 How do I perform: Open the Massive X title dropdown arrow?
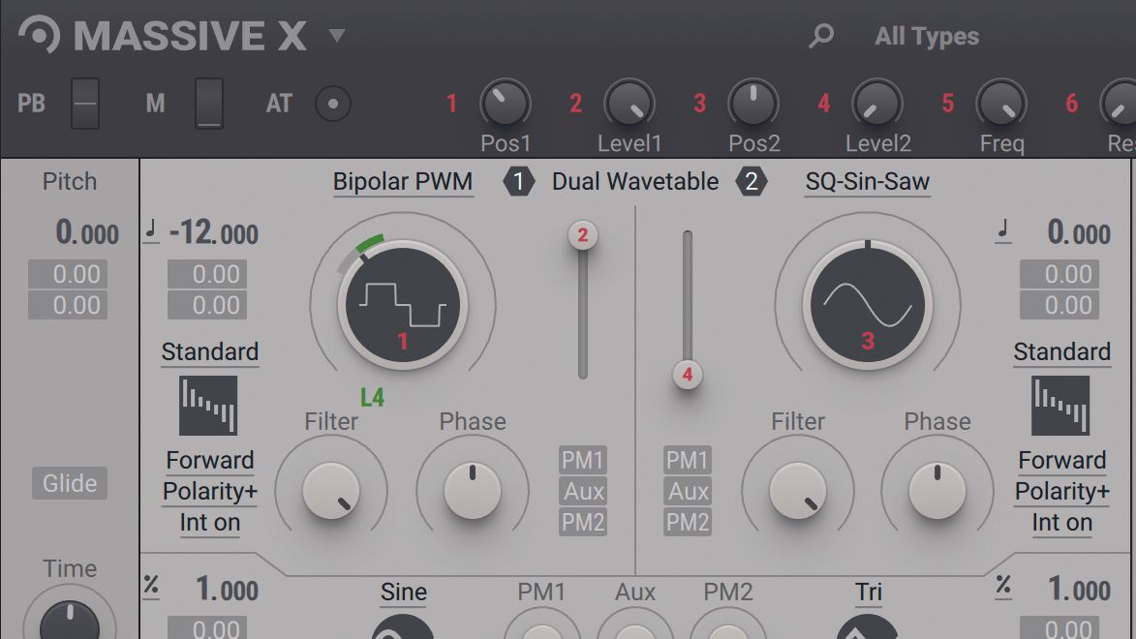(x=336, y=36)
